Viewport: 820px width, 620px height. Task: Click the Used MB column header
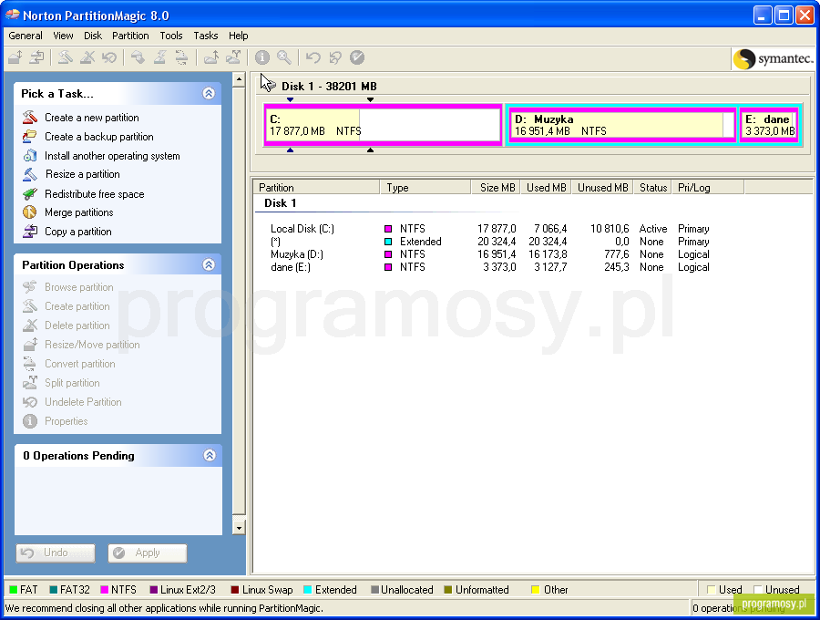click(x=546, y=187)
